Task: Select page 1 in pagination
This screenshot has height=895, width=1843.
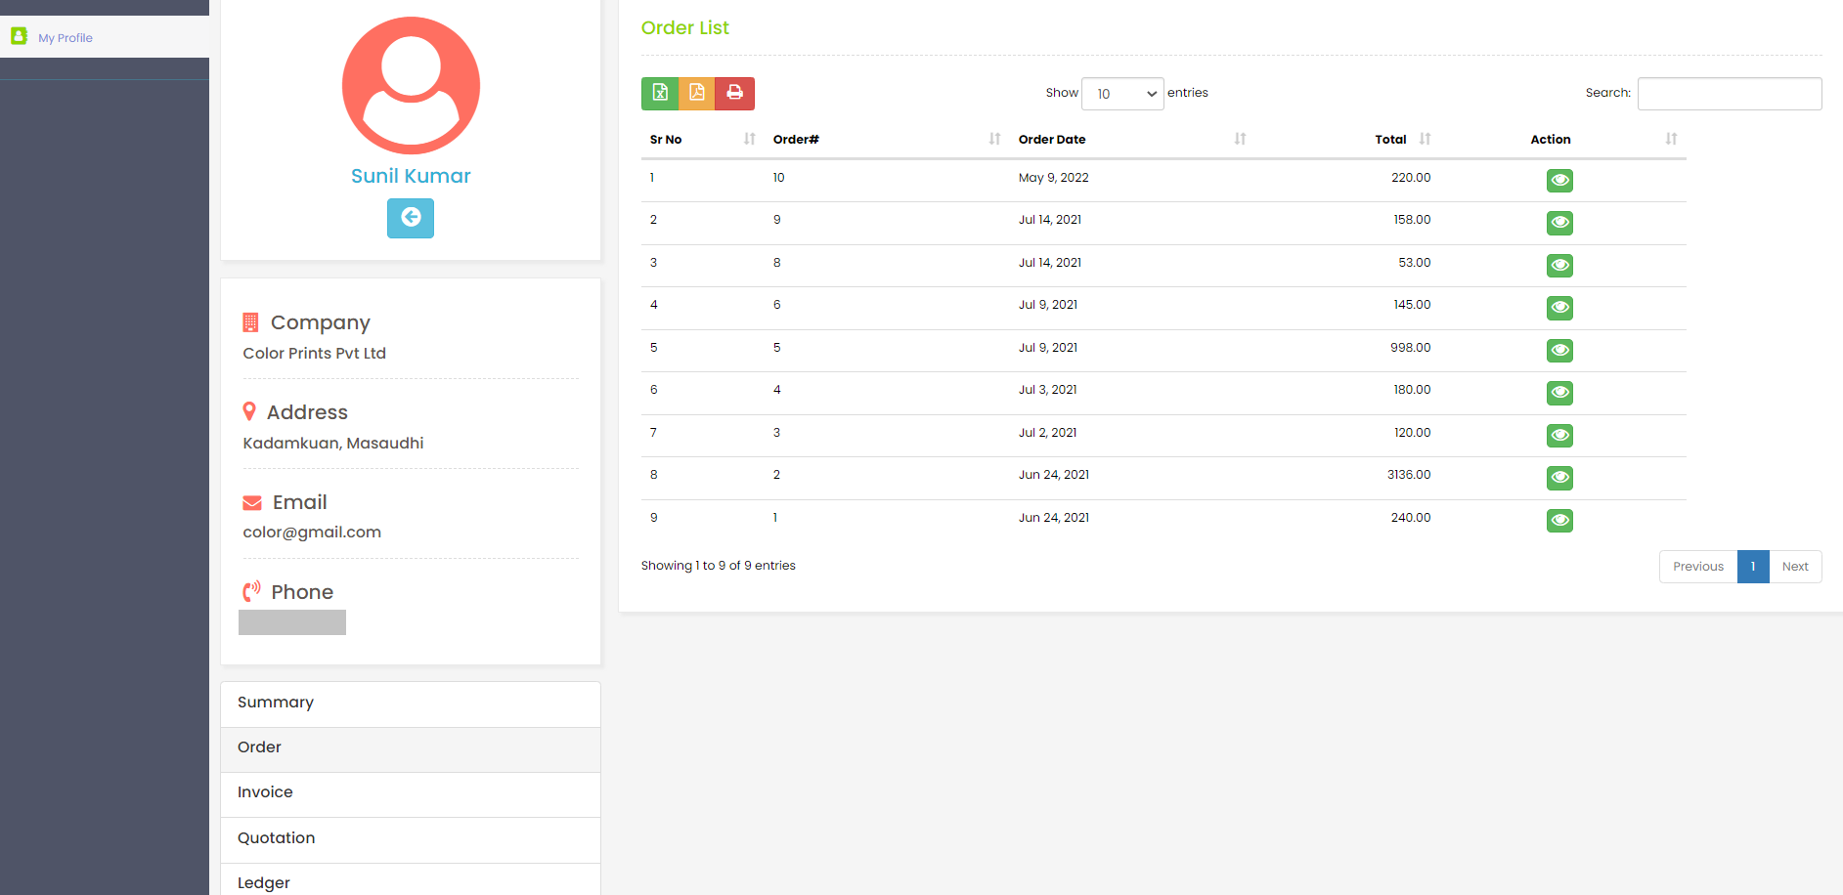Action: [1753, 567]
